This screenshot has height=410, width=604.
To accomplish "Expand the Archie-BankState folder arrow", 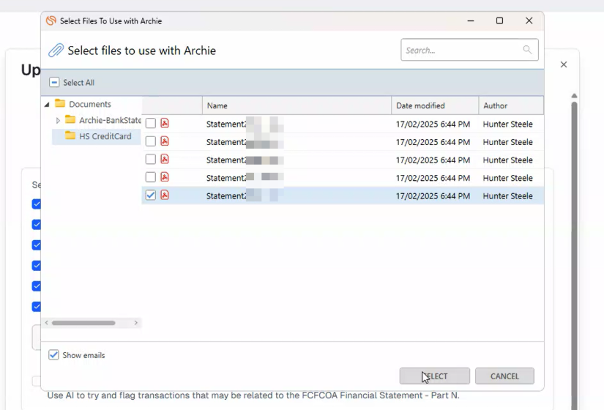I will coord(58,121).
